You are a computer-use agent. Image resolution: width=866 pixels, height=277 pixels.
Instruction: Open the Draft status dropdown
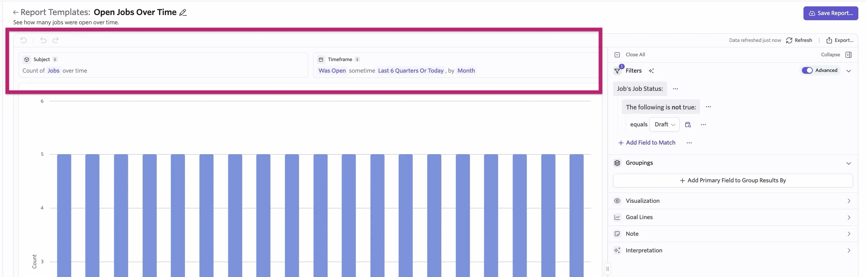(664, 124)
